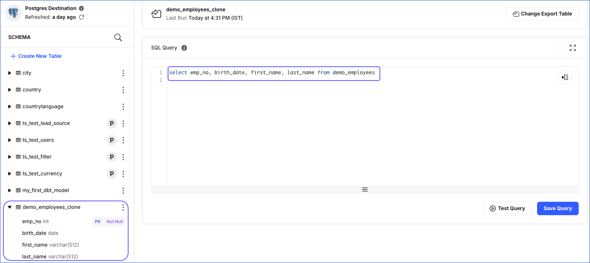Viewport: 590px width, 263px height.
Task: Click the demo_employees_clone title in header
Action: point(196,10)
